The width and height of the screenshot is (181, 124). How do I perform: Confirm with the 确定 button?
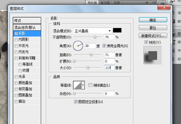point(153,20)
